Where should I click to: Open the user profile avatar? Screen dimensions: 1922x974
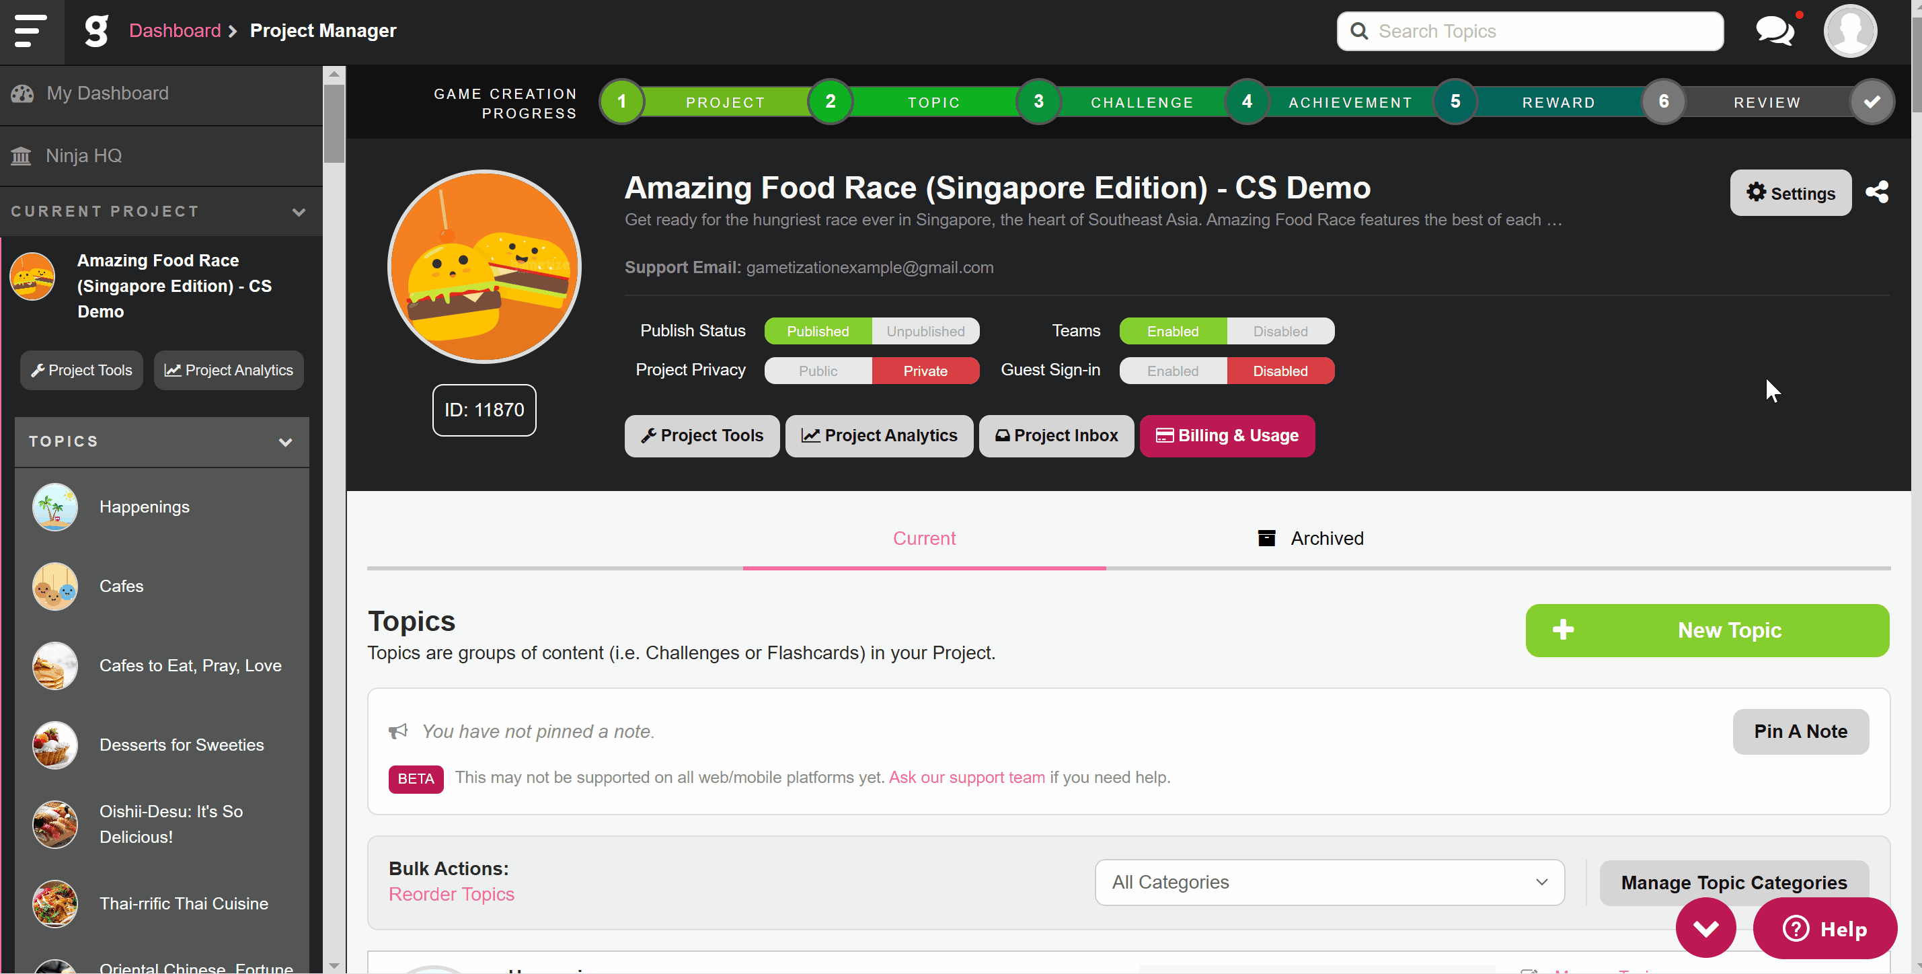pos(1849,30)
